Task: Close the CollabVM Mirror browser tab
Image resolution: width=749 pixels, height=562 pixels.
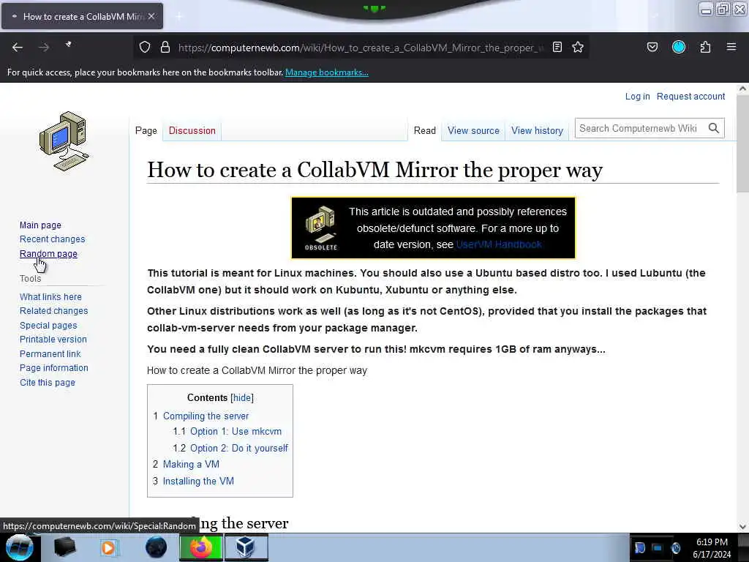Action: [151, 16]
